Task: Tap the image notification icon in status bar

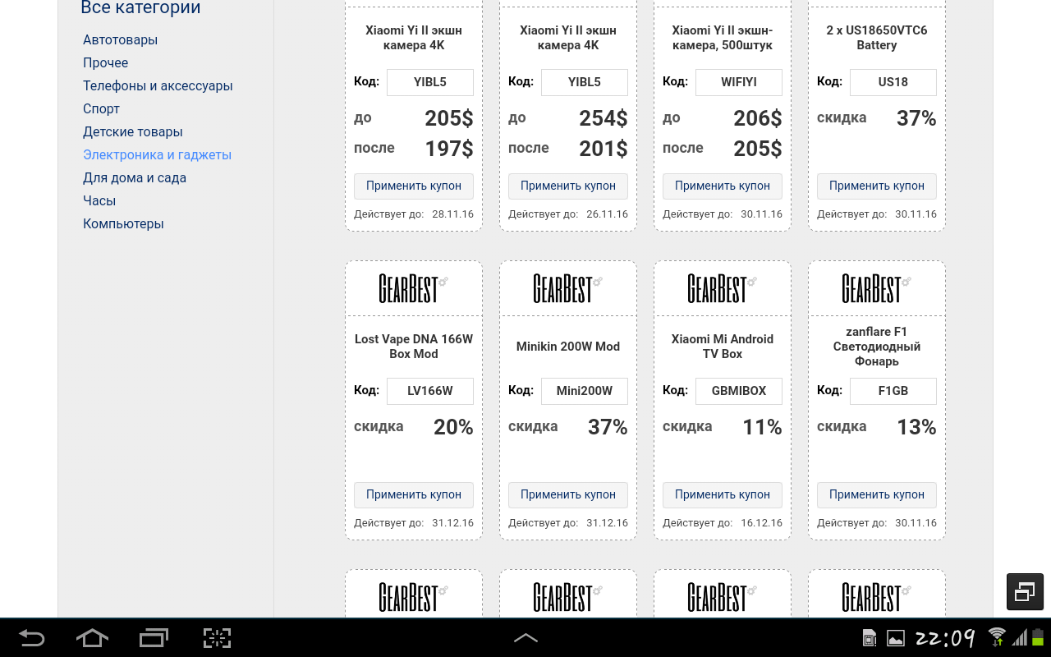Action: click(x=895, y=638)
